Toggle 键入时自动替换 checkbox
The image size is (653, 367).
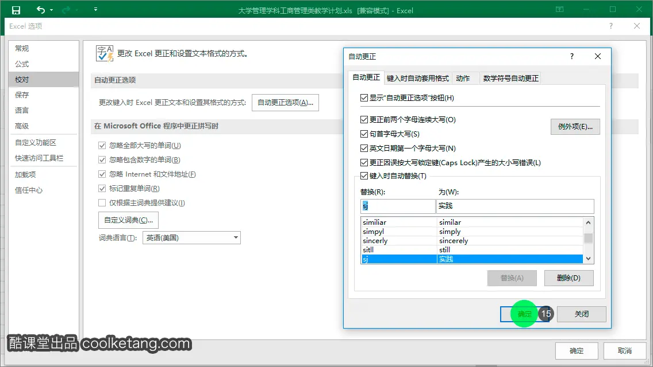(364, 176)
